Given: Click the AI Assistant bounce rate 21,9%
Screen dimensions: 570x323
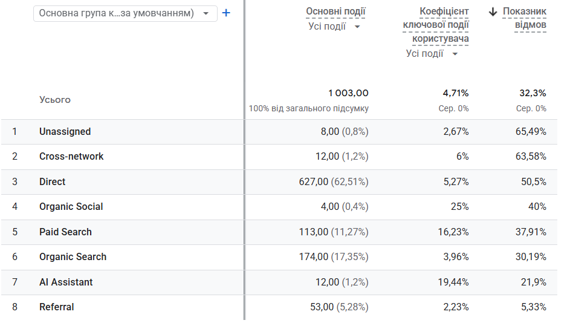Looking at the screenshot, I should [x=534, y=282].
